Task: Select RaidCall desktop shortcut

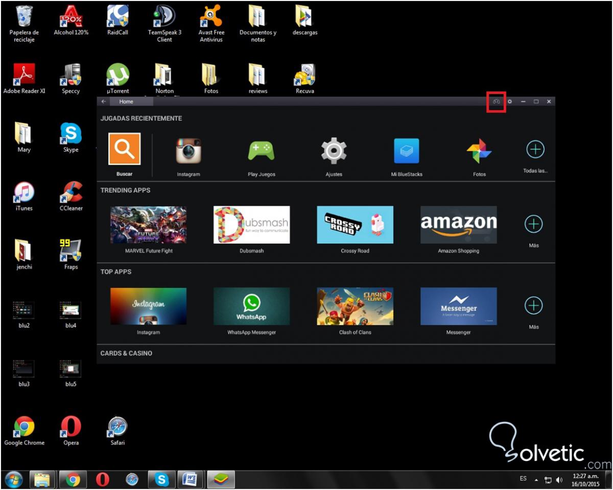Action: [x=117, y=20]
